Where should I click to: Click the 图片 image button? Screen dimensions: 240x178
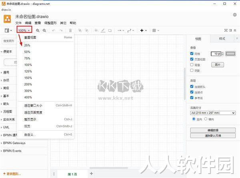tap(218, 65)
